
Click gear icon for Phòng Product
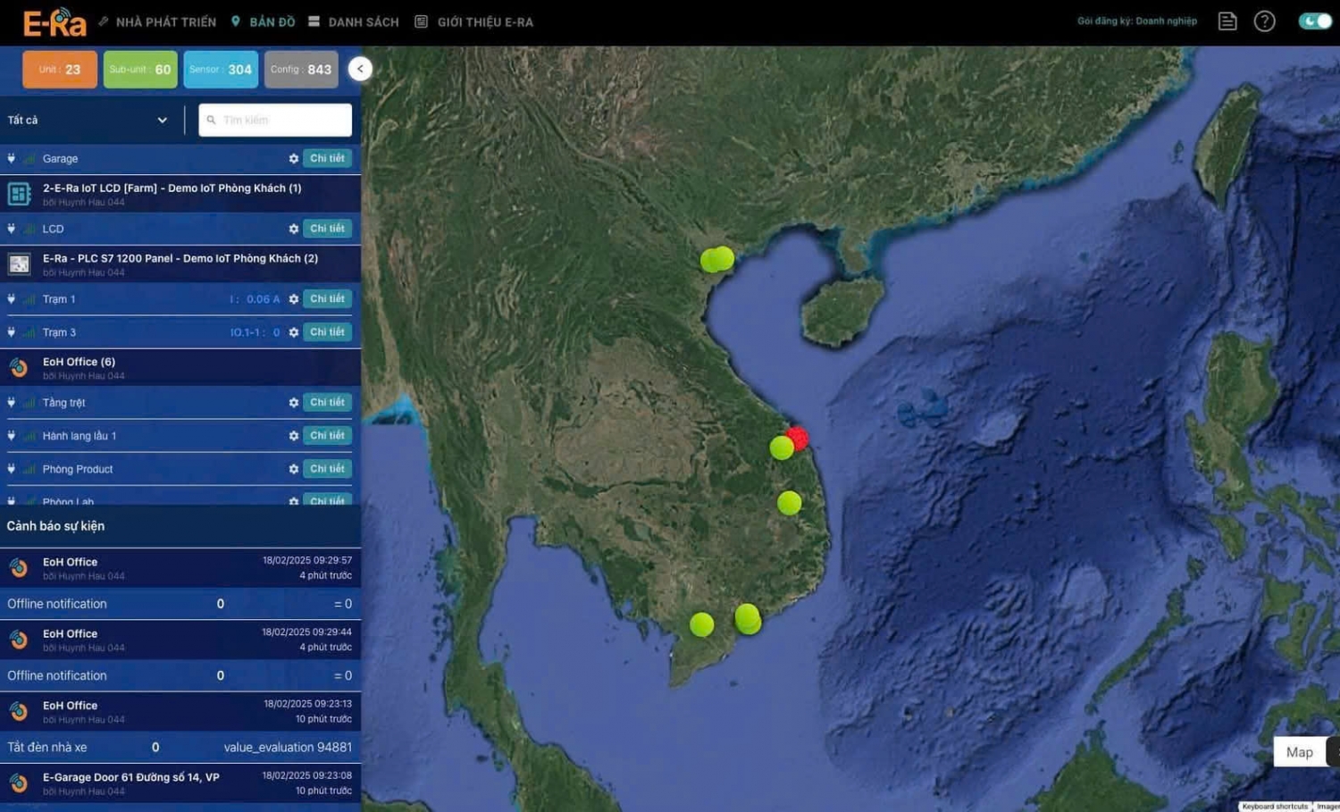tap(293, 469)
